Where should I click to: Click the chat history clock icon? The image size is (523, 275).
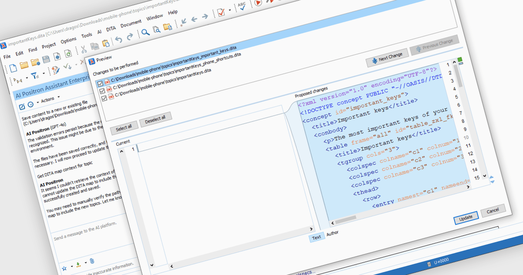[x=31, y=104]
